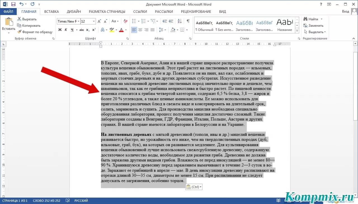This screenshot has width=358, height=204.
Task: Open the Абзац dialog launcher
Action: point(190,39)
